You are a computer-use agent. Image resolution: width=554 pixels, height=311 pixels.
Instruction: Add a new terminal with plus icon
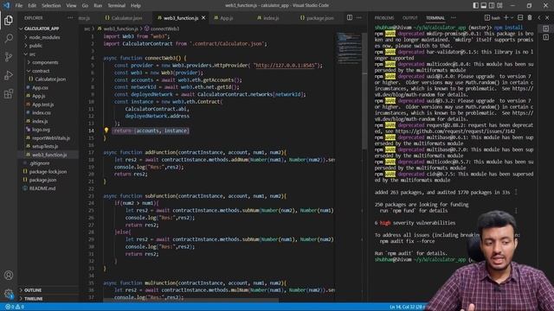[x=506, y=17]
